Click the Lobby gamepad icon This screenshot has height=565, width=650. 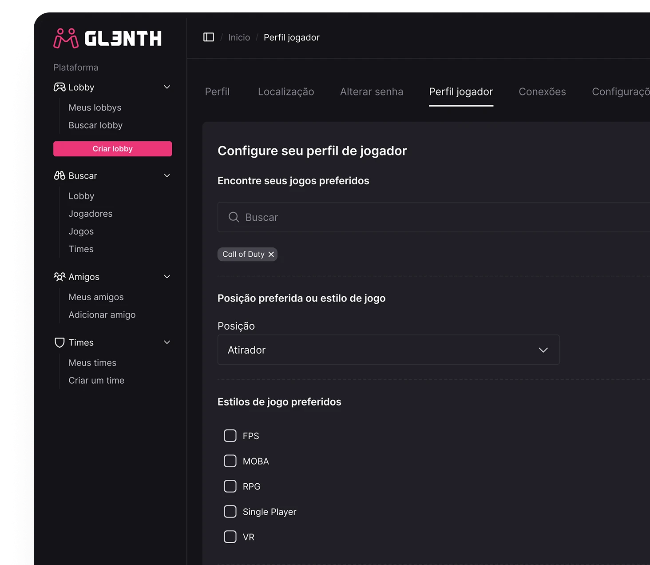[59, 87]
